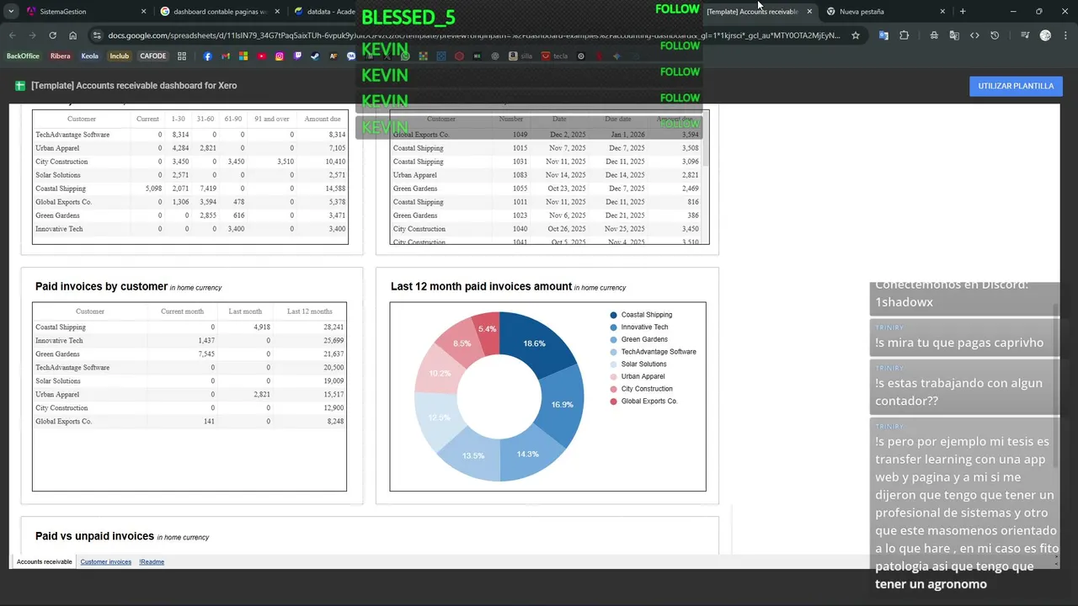Open the Gmail bookmark icon
This screenshot has height=606, width=1078.
pos(226,56)
